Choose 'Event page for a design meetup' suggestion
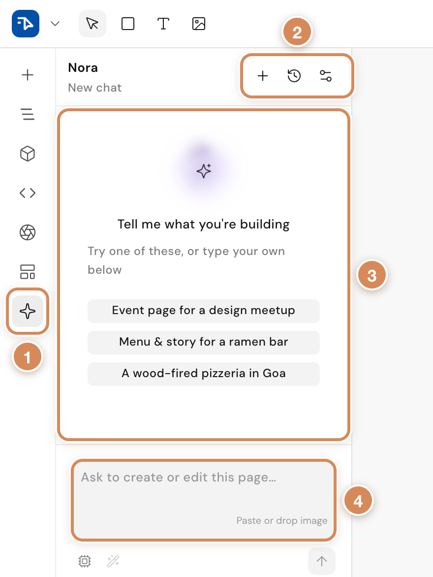This screenshot has width=433, height=577. point(203,311)
